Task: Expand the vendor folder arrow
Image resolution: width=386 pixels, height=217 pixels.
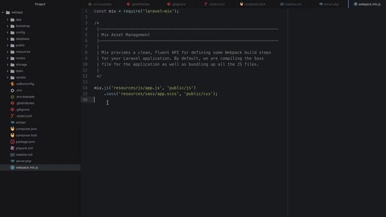Action: [7, 78]
